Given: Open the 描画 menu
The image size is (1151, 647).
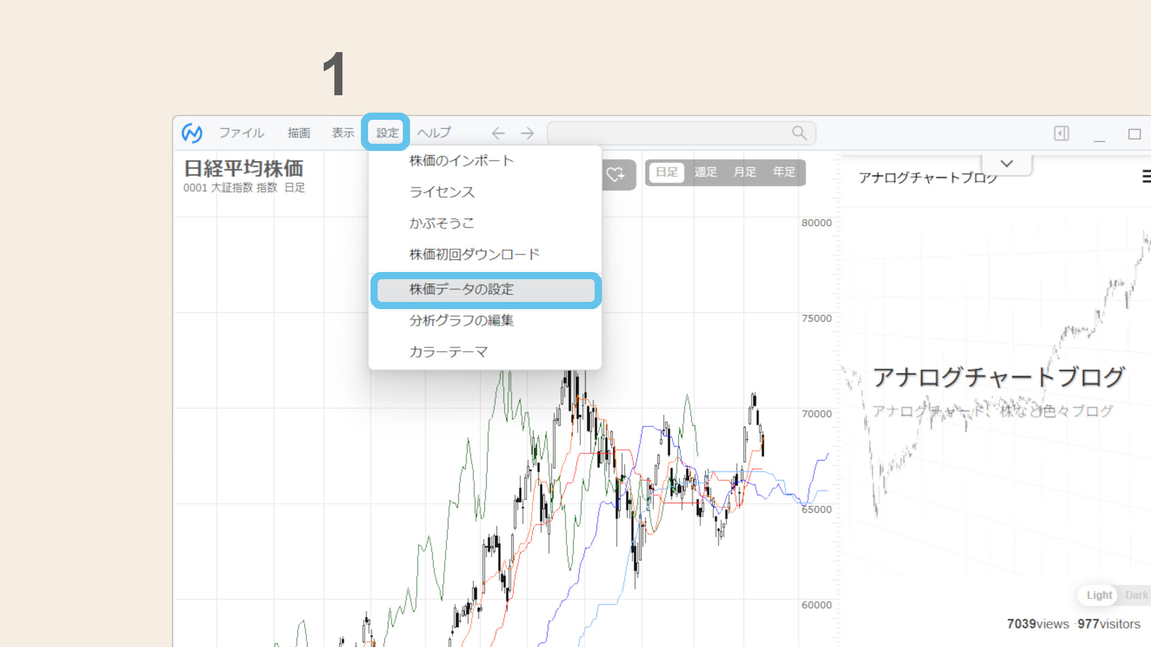Looking at the screenshot, I should click(299, 133).
